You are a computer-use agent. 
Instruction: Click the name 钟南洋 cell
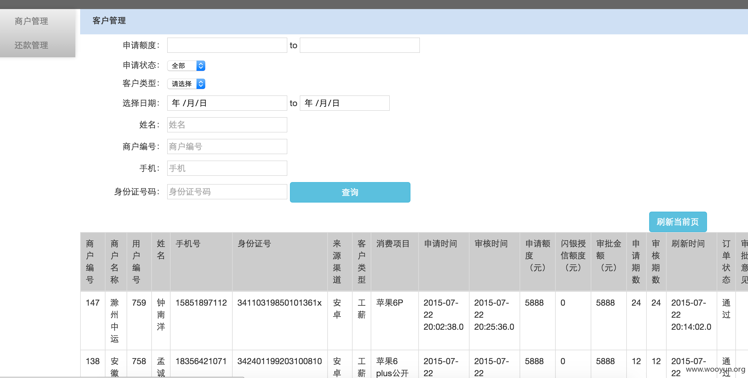click(161, 320)
